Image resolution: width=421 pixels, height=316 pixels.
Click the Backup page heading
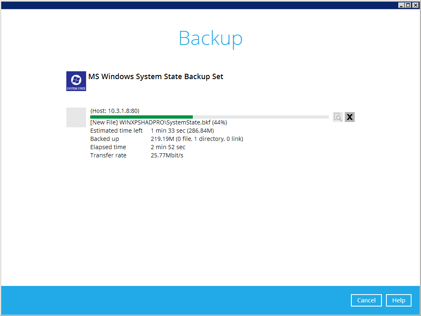click(210, 38)
